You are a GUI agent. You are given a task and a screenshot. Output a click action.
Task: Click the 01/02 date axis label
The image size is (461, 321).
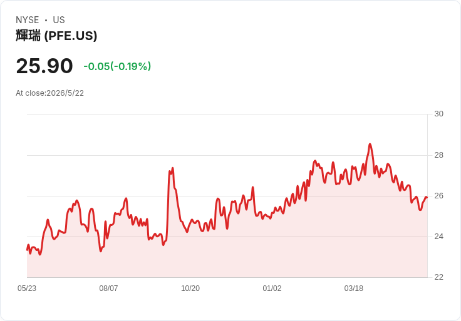click(x=272, y=288)
